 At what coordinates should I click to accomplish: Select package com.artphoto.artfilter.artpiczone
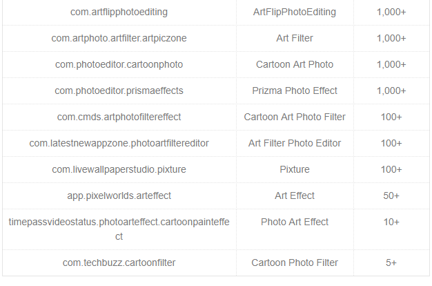pyautogui.click(x=119, y=38)
